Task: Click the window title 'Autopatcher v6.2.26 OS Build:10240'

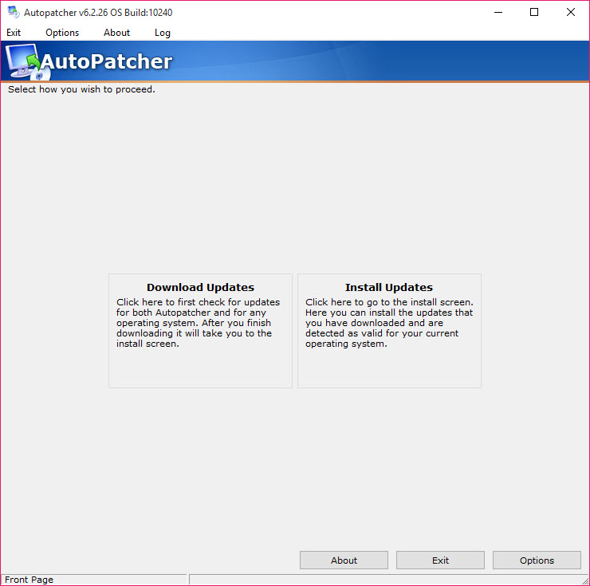Action: [98, 13]
